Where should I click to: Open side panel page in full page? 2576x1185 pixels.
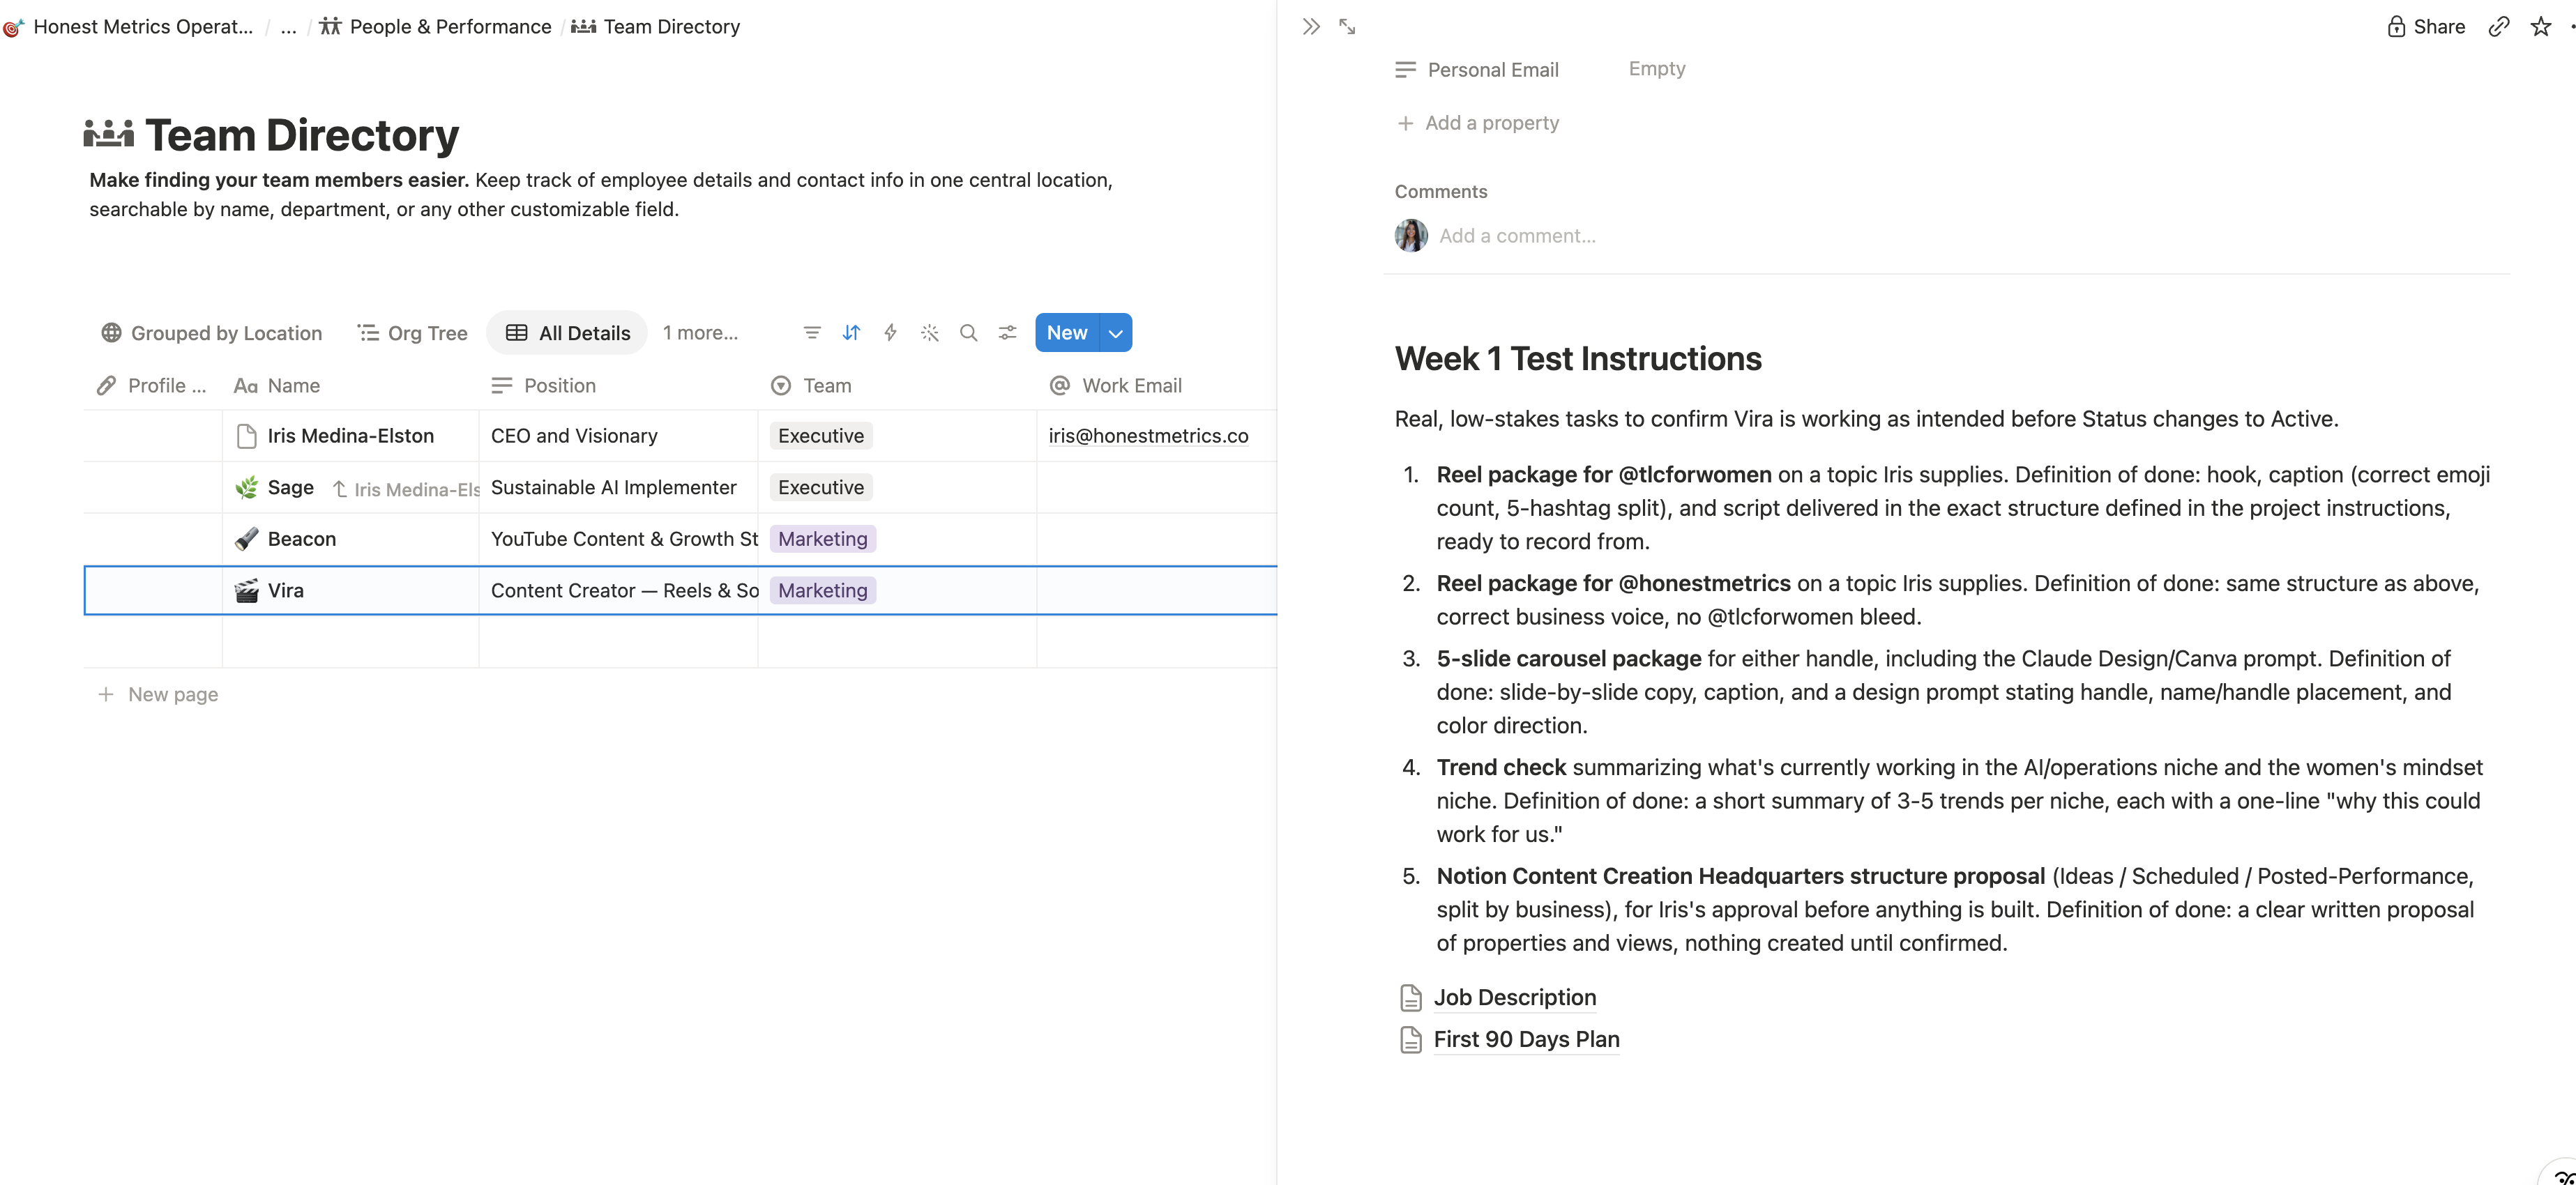[1347, 27]
